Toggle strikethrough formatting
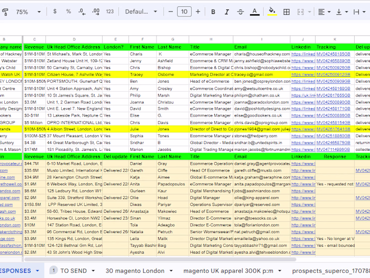This screenshot has width=370, height=278. point(240,12)
